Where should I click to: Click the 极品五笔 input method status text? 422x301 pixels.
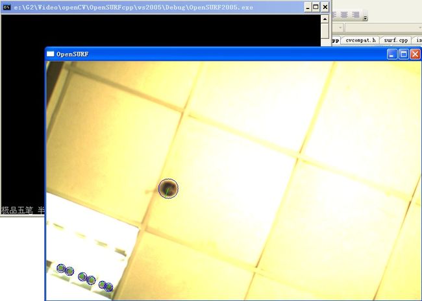17,211
